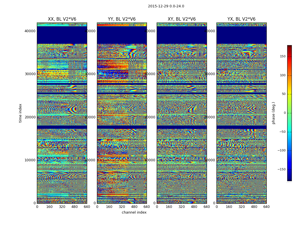Select the 'YY, BL V2*V6' subplot title
The width and height of the screenshot is (296, 226).
[122, 19]
